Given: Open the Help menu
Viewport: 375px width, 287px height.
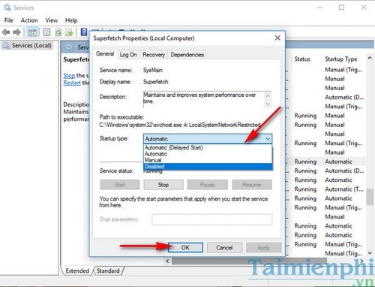Looking at the screenshot, I should point(71,20).
